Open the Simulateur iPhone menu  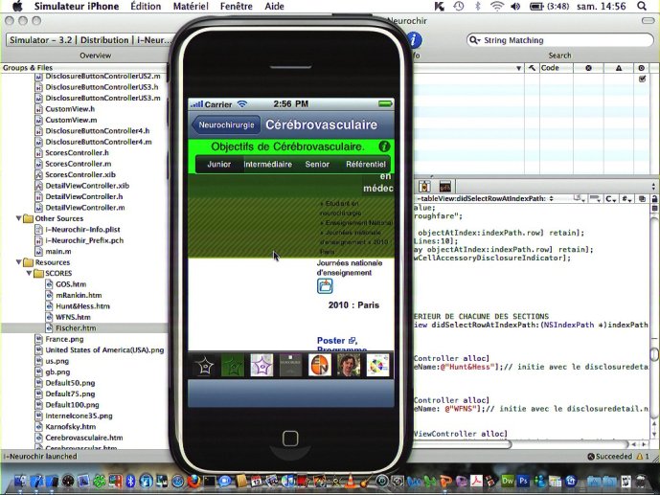click(77, 7)
